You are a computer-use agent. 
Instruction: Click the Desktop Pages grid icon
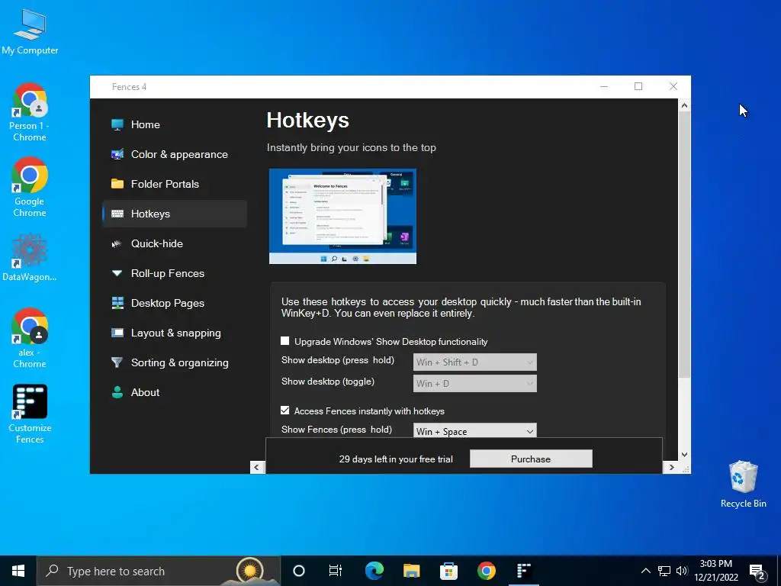[x=117, y=303]
